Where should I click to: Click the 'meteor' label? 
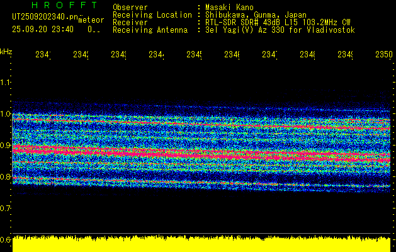click(x=91, y=20)
